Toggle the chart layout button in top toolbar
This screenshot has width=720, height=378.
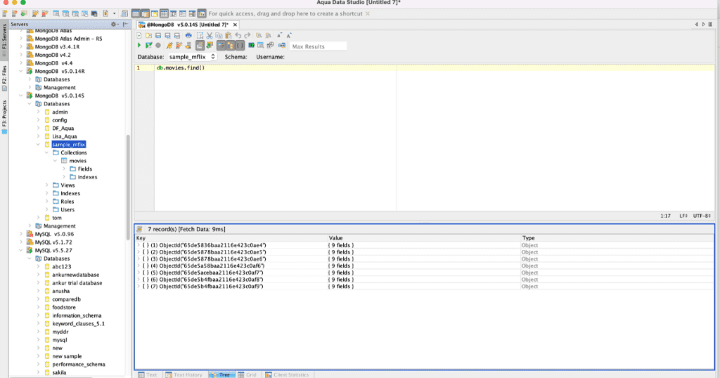[x=202, y=14]
